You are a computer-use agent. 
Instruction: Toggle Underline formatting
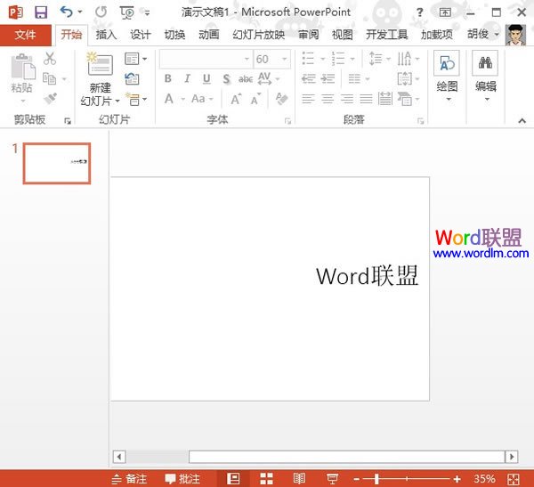[206, 78]
